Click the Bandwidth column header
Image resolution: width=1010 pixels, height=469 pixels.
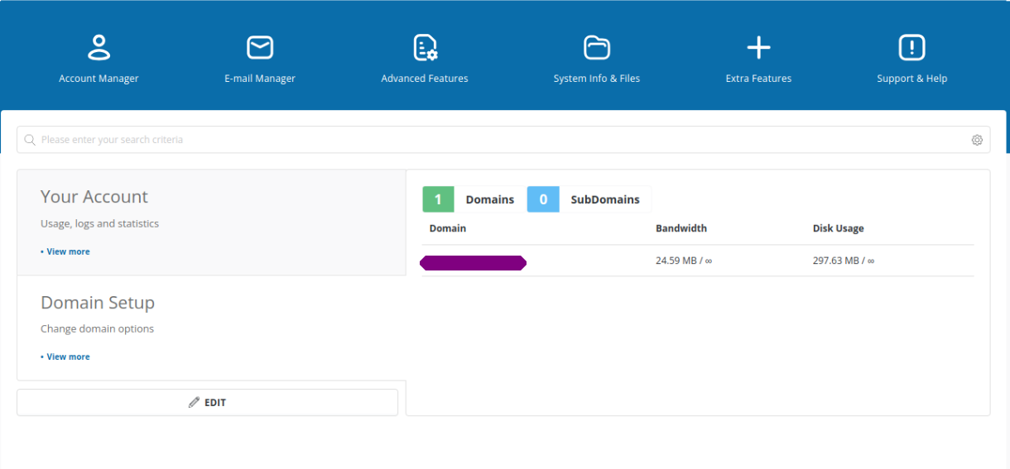681,228
